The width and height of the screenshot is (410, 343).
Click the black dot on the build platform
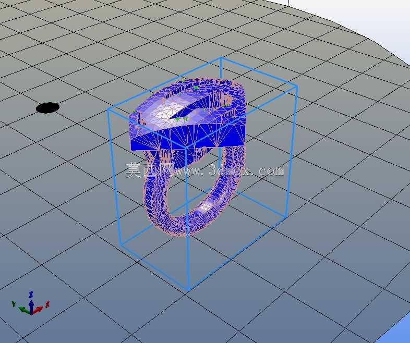[x=47, y=107]
